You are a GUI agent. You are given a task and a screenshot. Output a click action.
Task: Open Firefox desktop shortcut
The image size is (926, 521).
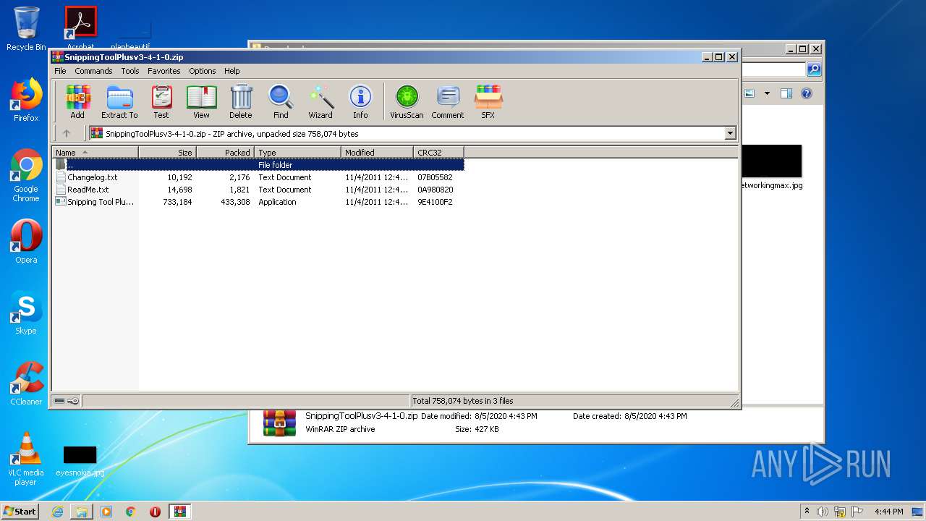[x=26, y=100]
